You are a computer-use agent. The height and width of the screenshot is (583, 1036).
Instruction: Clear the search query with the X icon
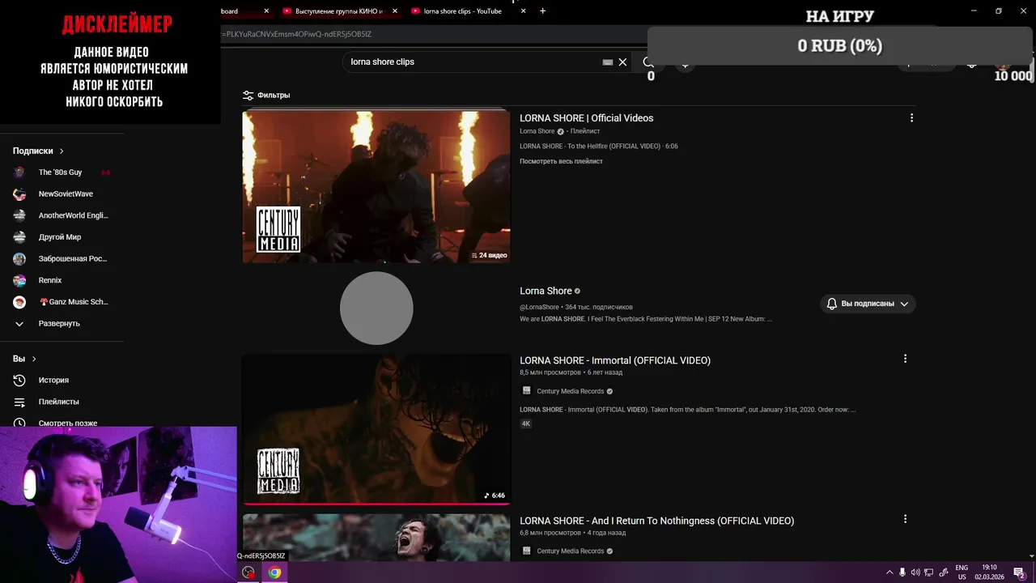(x=622, y=62)
